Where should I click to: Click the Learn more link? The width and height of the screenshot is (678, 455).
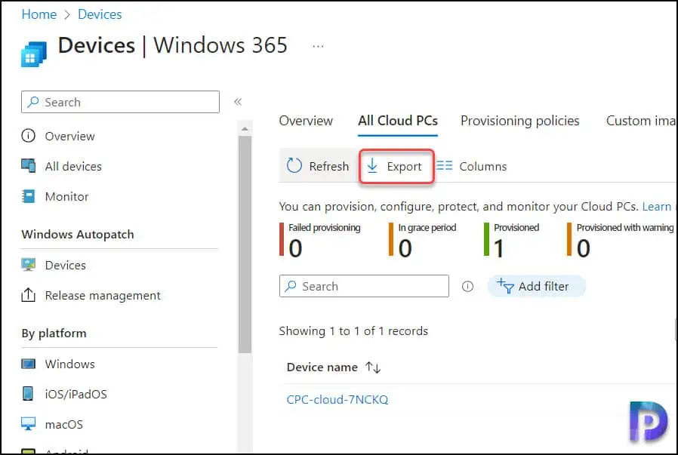[658, 207]
